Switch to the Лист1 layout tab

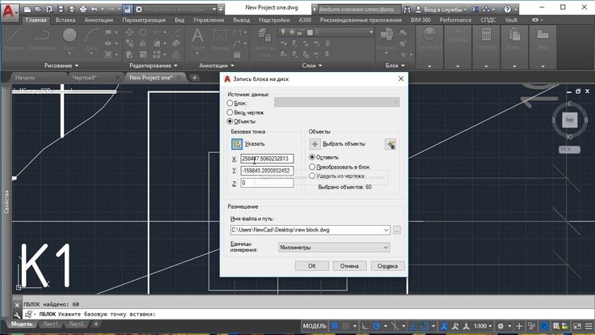pyautogui.click(x=53, y=324)
